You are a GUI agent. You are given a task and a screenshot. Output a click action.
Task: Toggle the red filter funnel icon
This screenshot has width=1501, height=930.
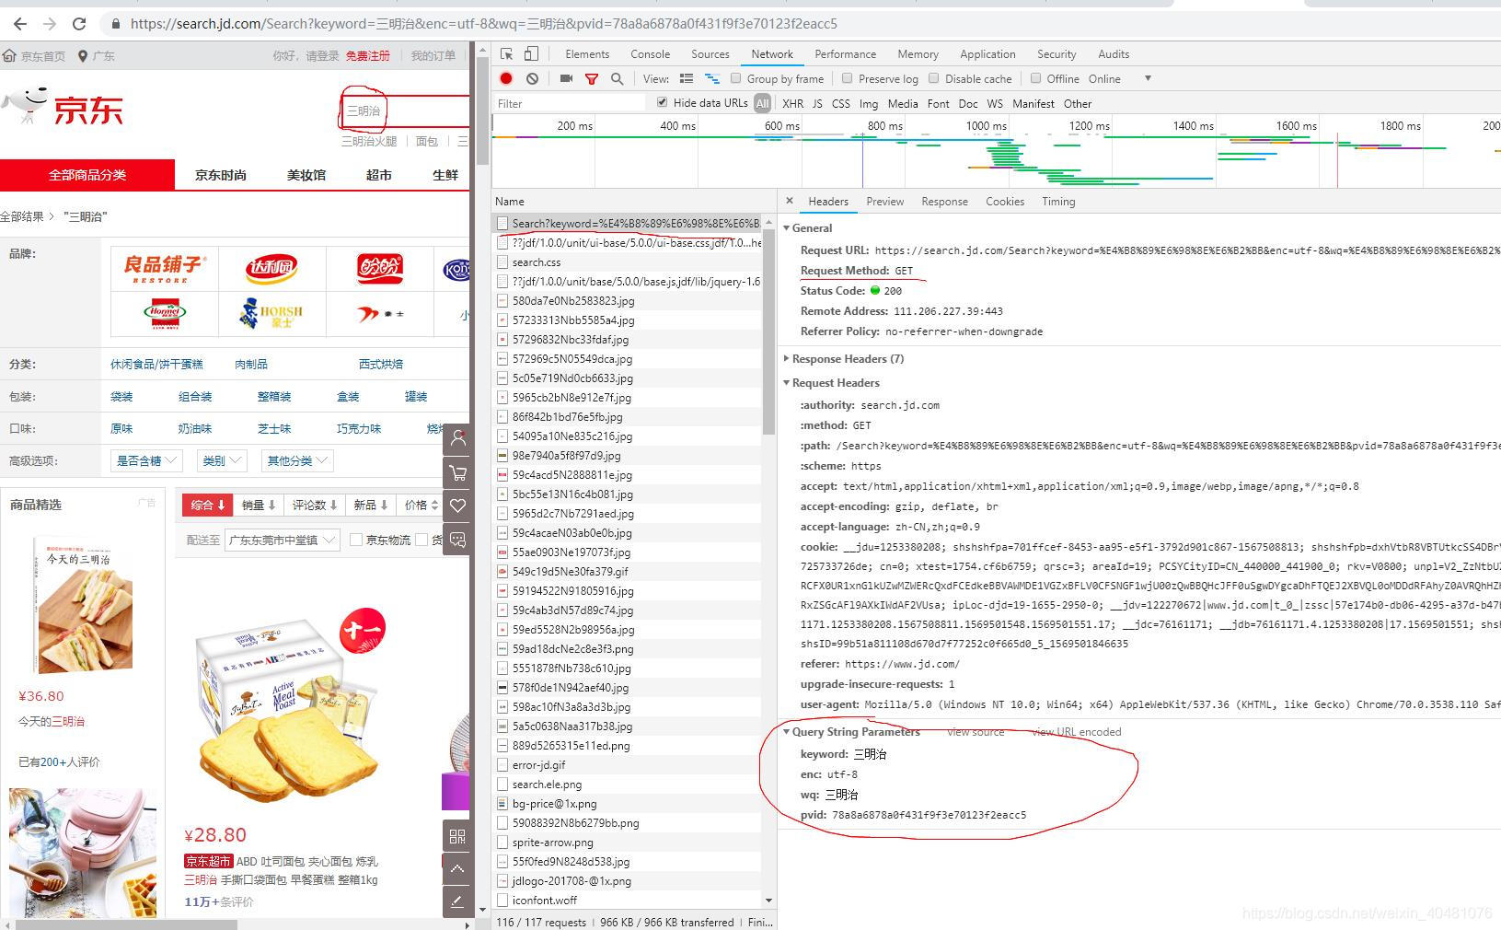592,78
